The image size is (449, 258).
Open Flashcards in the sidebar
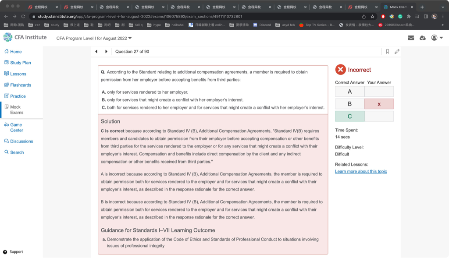coord(18,85)
